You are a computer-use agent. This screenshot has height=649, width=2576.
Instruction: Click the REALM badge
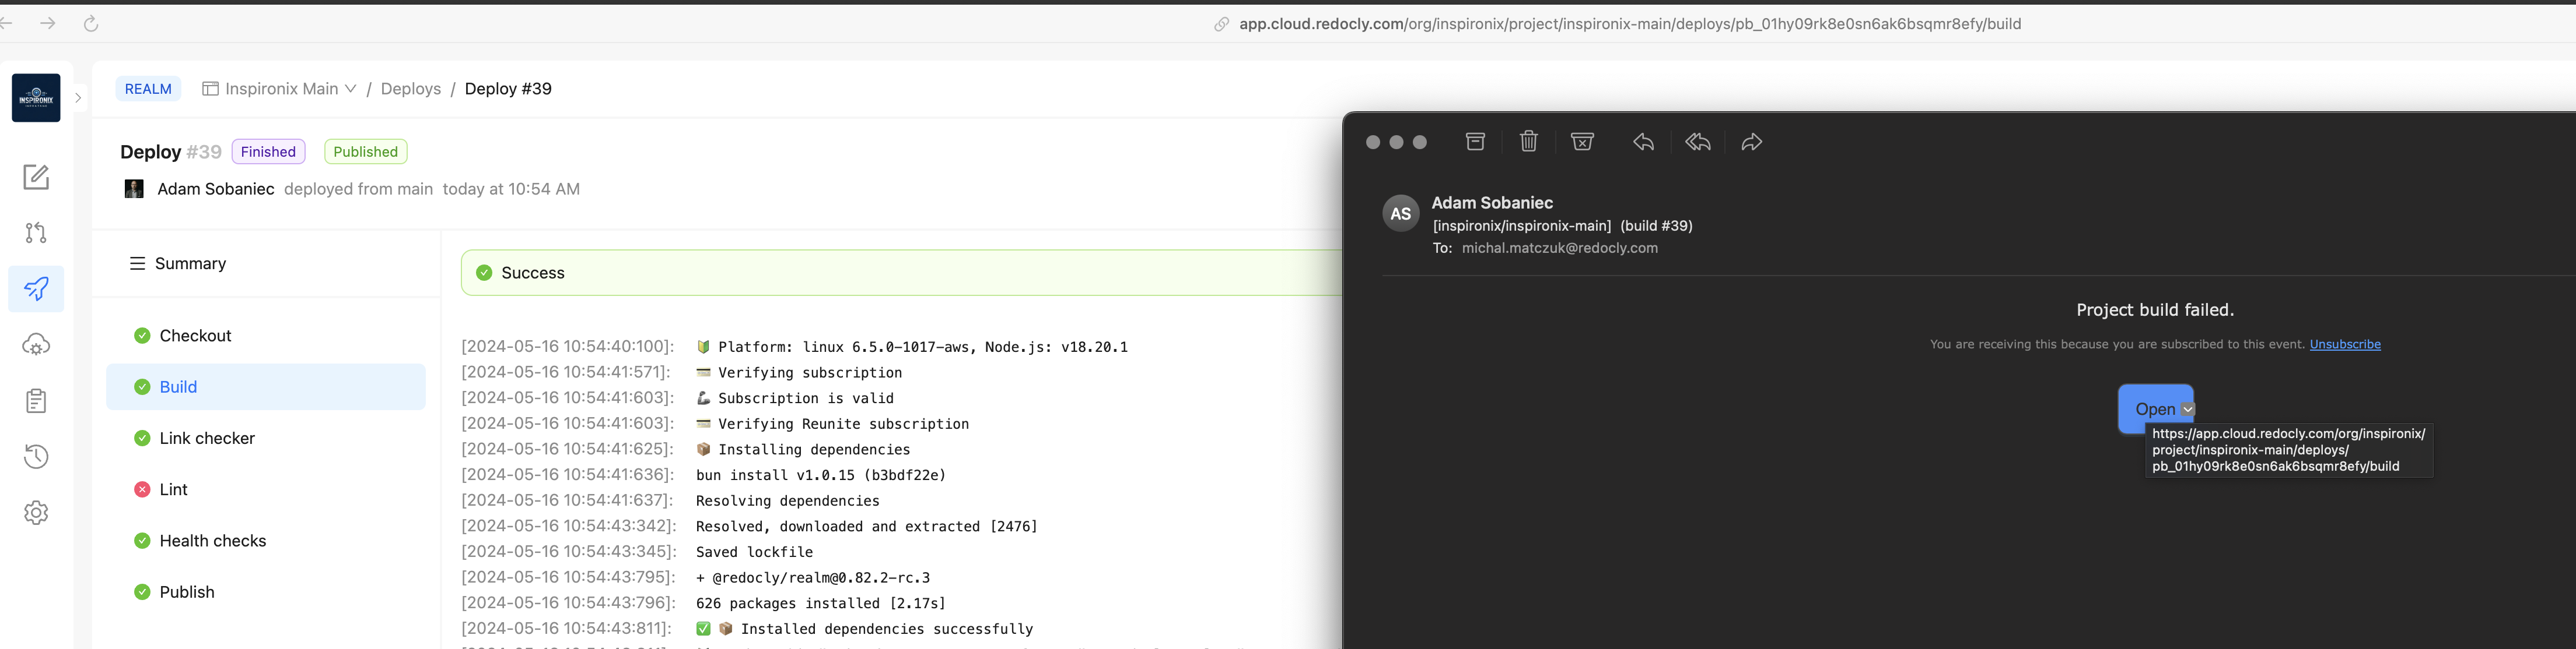click(x=148, y=89)
